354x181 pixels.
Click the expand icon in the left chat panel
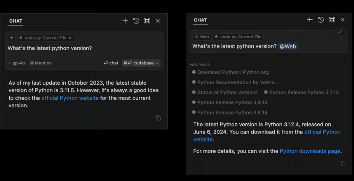[x=147, y=21]
